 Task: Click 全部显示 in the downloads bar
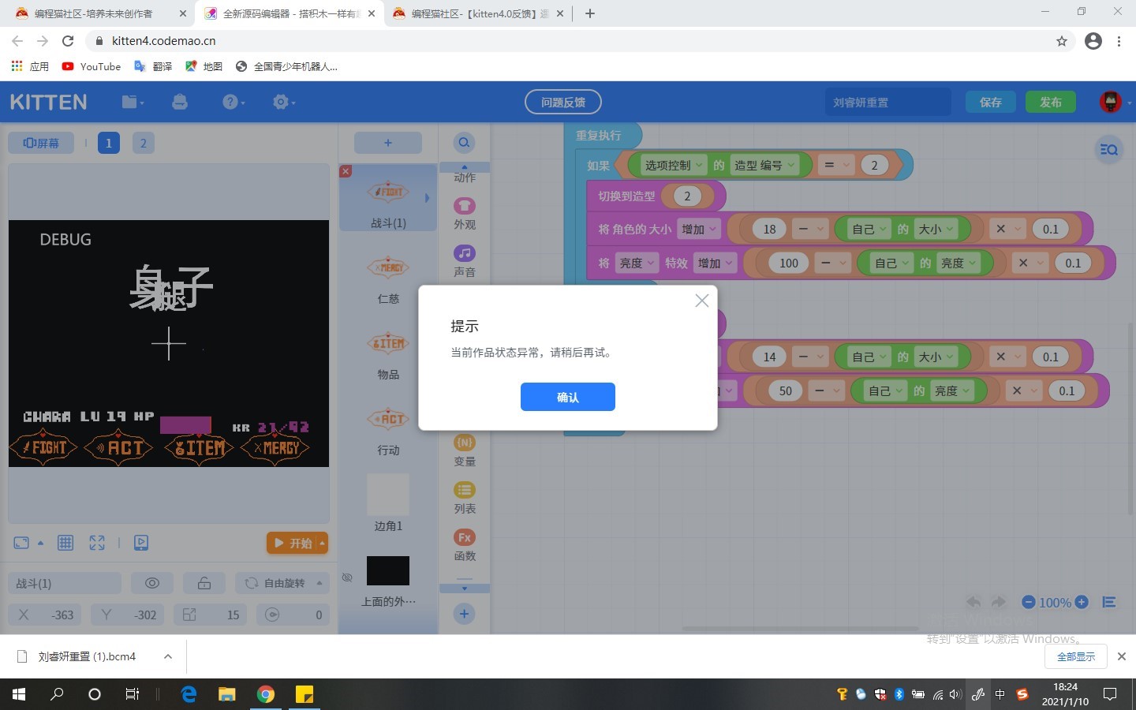(1076, 656)
